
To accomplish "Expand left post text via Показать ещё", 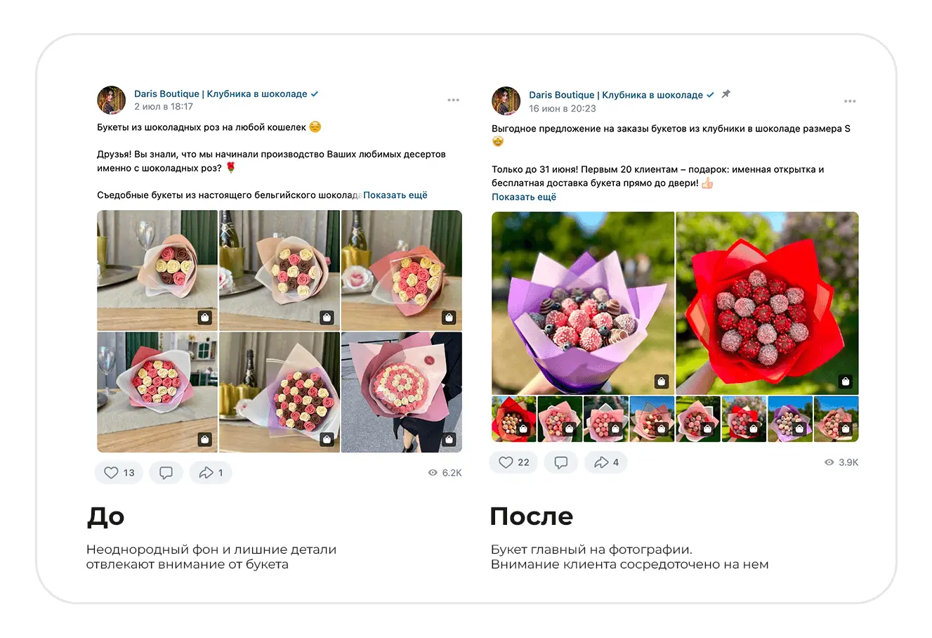I will click(395, 195).
